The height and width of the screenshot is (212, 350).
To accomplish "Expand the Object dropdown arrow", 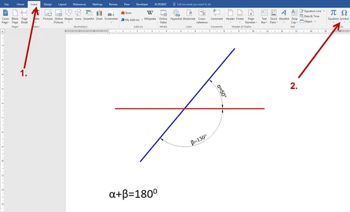I will pos(315,21).
